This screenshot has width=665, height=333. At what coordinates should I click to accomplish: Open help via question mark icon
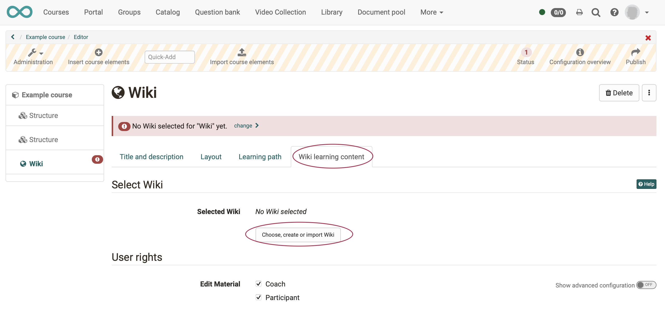614,12
